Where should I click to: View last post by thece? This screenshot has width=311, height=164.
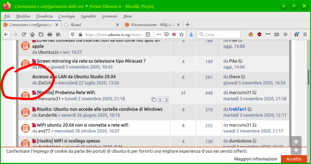(243, 77)
